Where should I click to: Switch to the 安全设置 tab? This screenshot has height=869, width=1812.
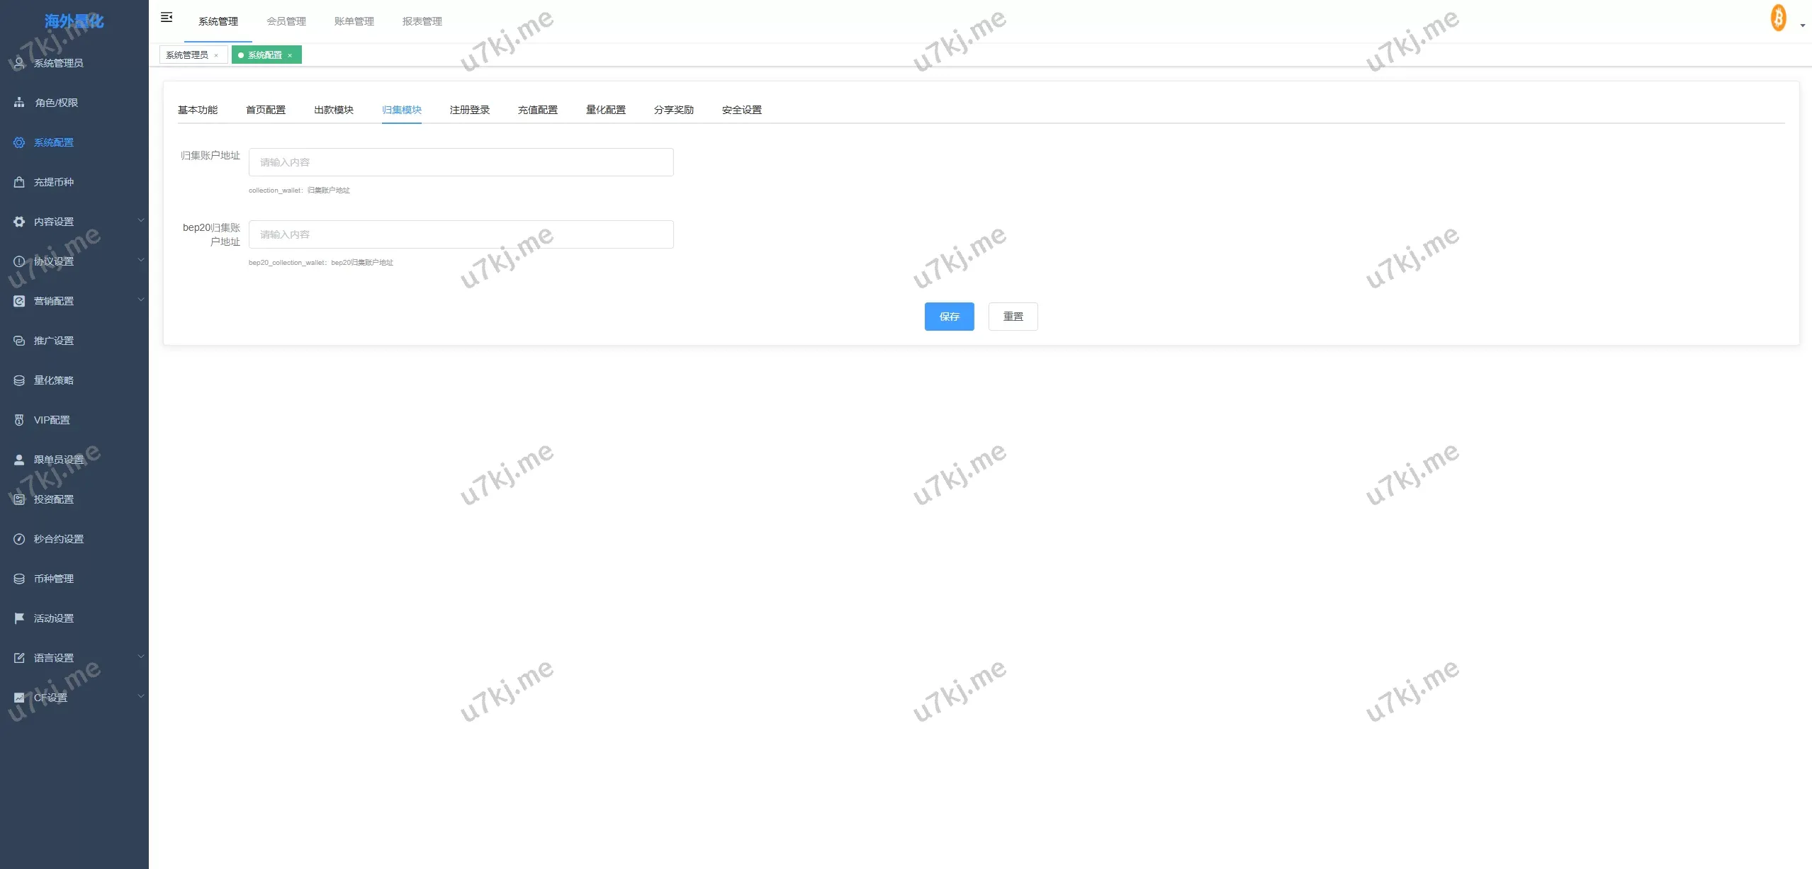[x=741, y=110]
